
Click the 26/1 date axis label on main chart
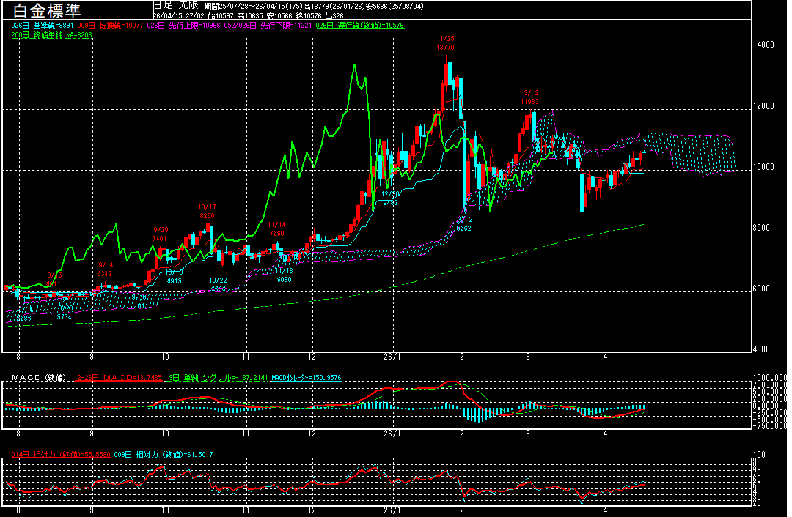(392, 357)
